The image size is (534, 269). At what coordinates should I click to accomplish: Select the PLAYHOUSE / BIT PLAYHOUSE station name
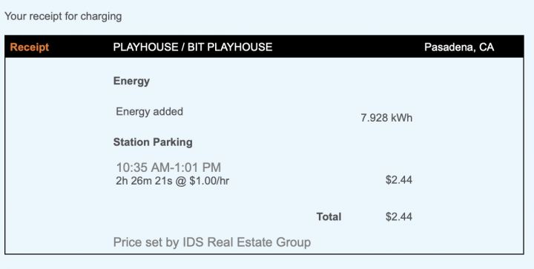coord(193,47)
